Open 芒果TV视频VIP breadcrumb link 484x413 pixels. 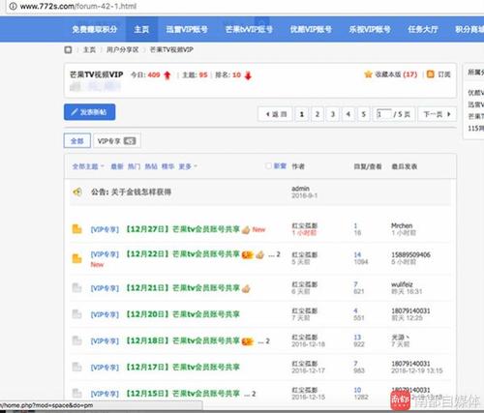(171, 49)
